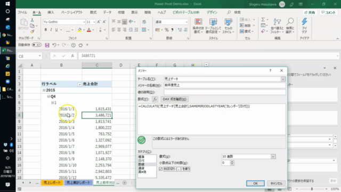Open the font name dropdown
The width and height of the screenshot is (341, 192).
84,22
